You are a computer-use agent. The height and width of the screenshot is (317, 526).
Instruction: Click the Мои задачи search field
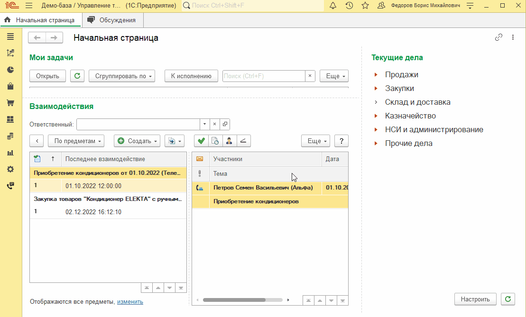click(263, 76)
